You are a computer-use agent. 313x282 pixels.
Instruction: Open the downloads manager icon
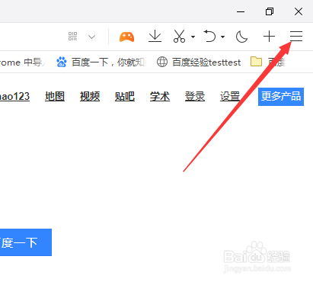coord(155,36)
